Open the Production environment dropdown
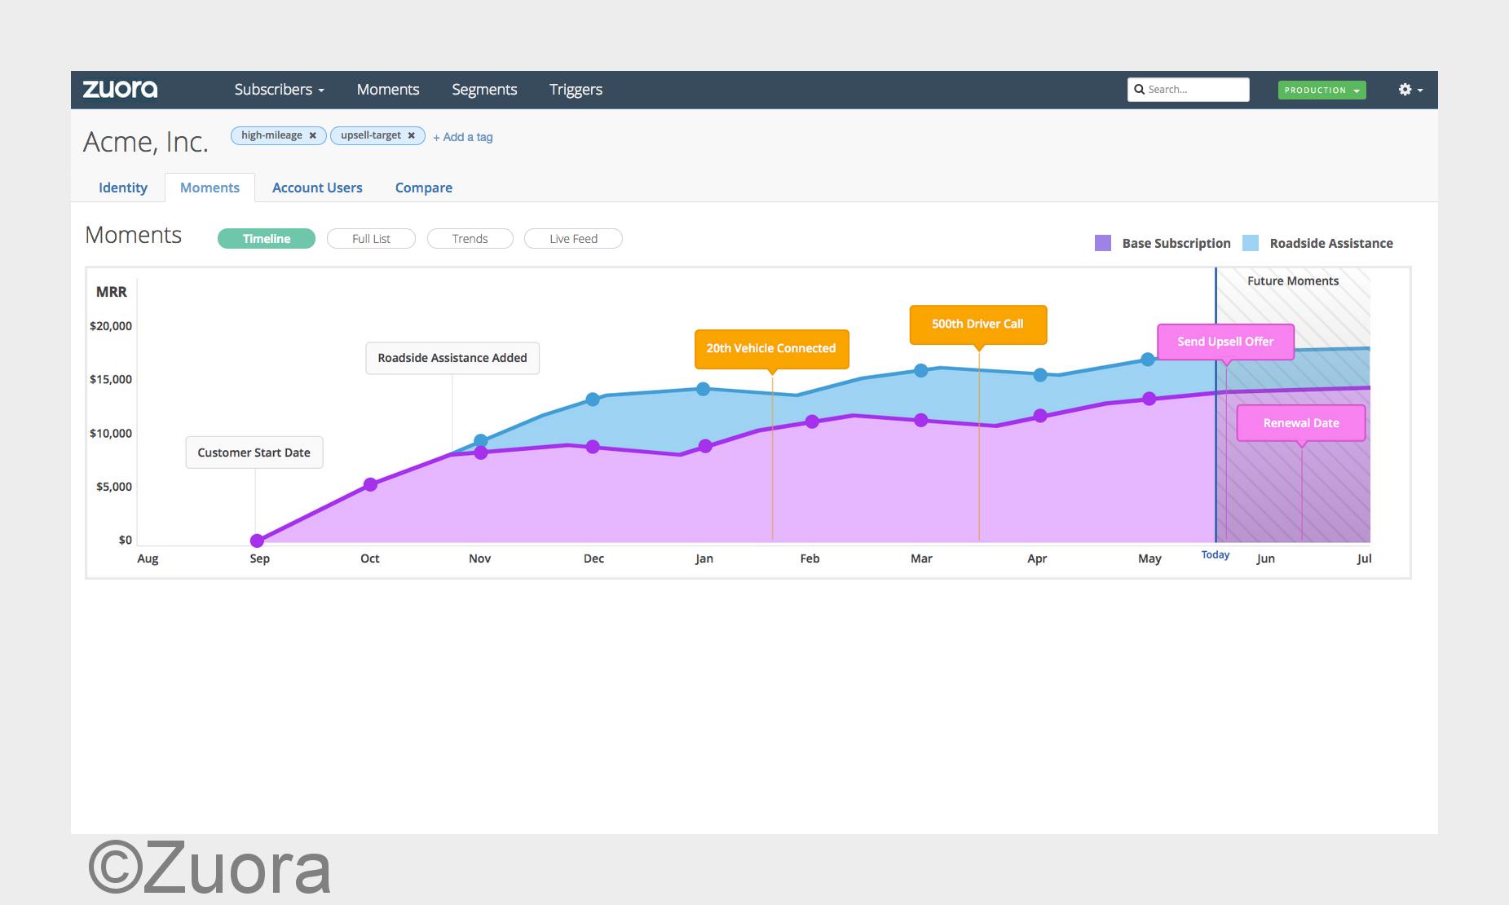 pyautogui.click(x=1321, y=90)
